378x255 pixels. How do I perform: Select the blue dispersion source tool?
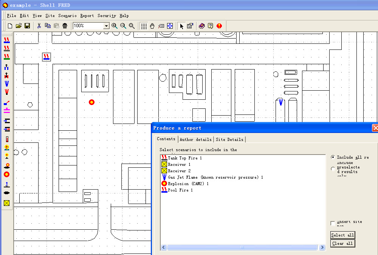[x=7, y=184]
